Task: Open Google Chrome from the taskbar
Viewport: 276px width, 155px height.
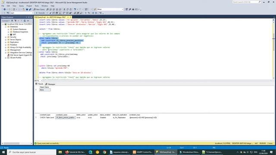Action: (104, 152)
